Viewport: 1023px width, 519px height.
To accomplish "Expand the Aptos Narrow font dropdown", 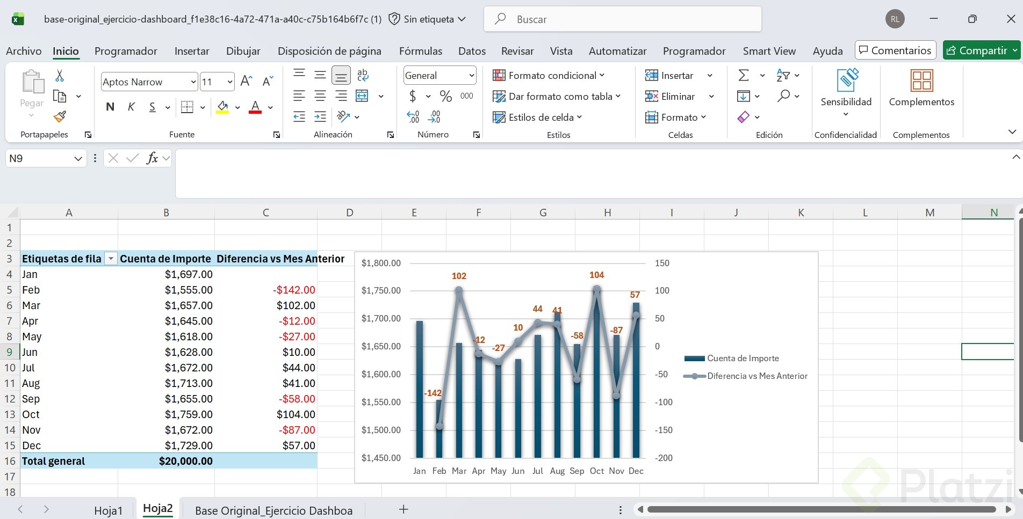I will coord(193,82).
